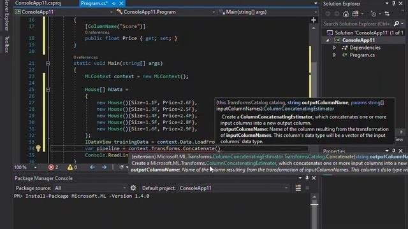
Task: Expand the Program.cs node arrow
Action: click(x=334, y=55)
